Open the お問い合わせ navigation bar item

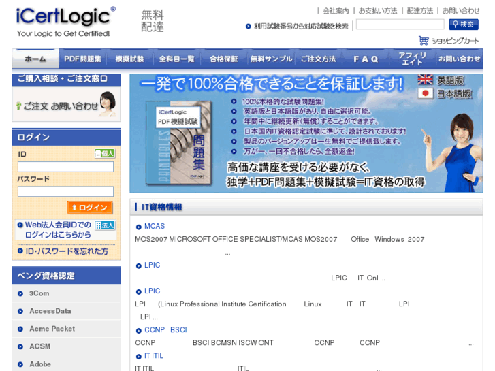[x=460, y=59]
